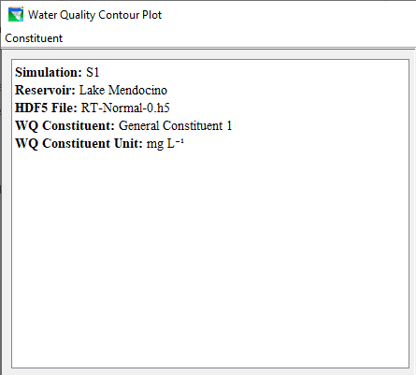This screenshot has width=416, height=375.
Task: Click the L⁻¹ superscript unit text
Action: coord(176,143)
